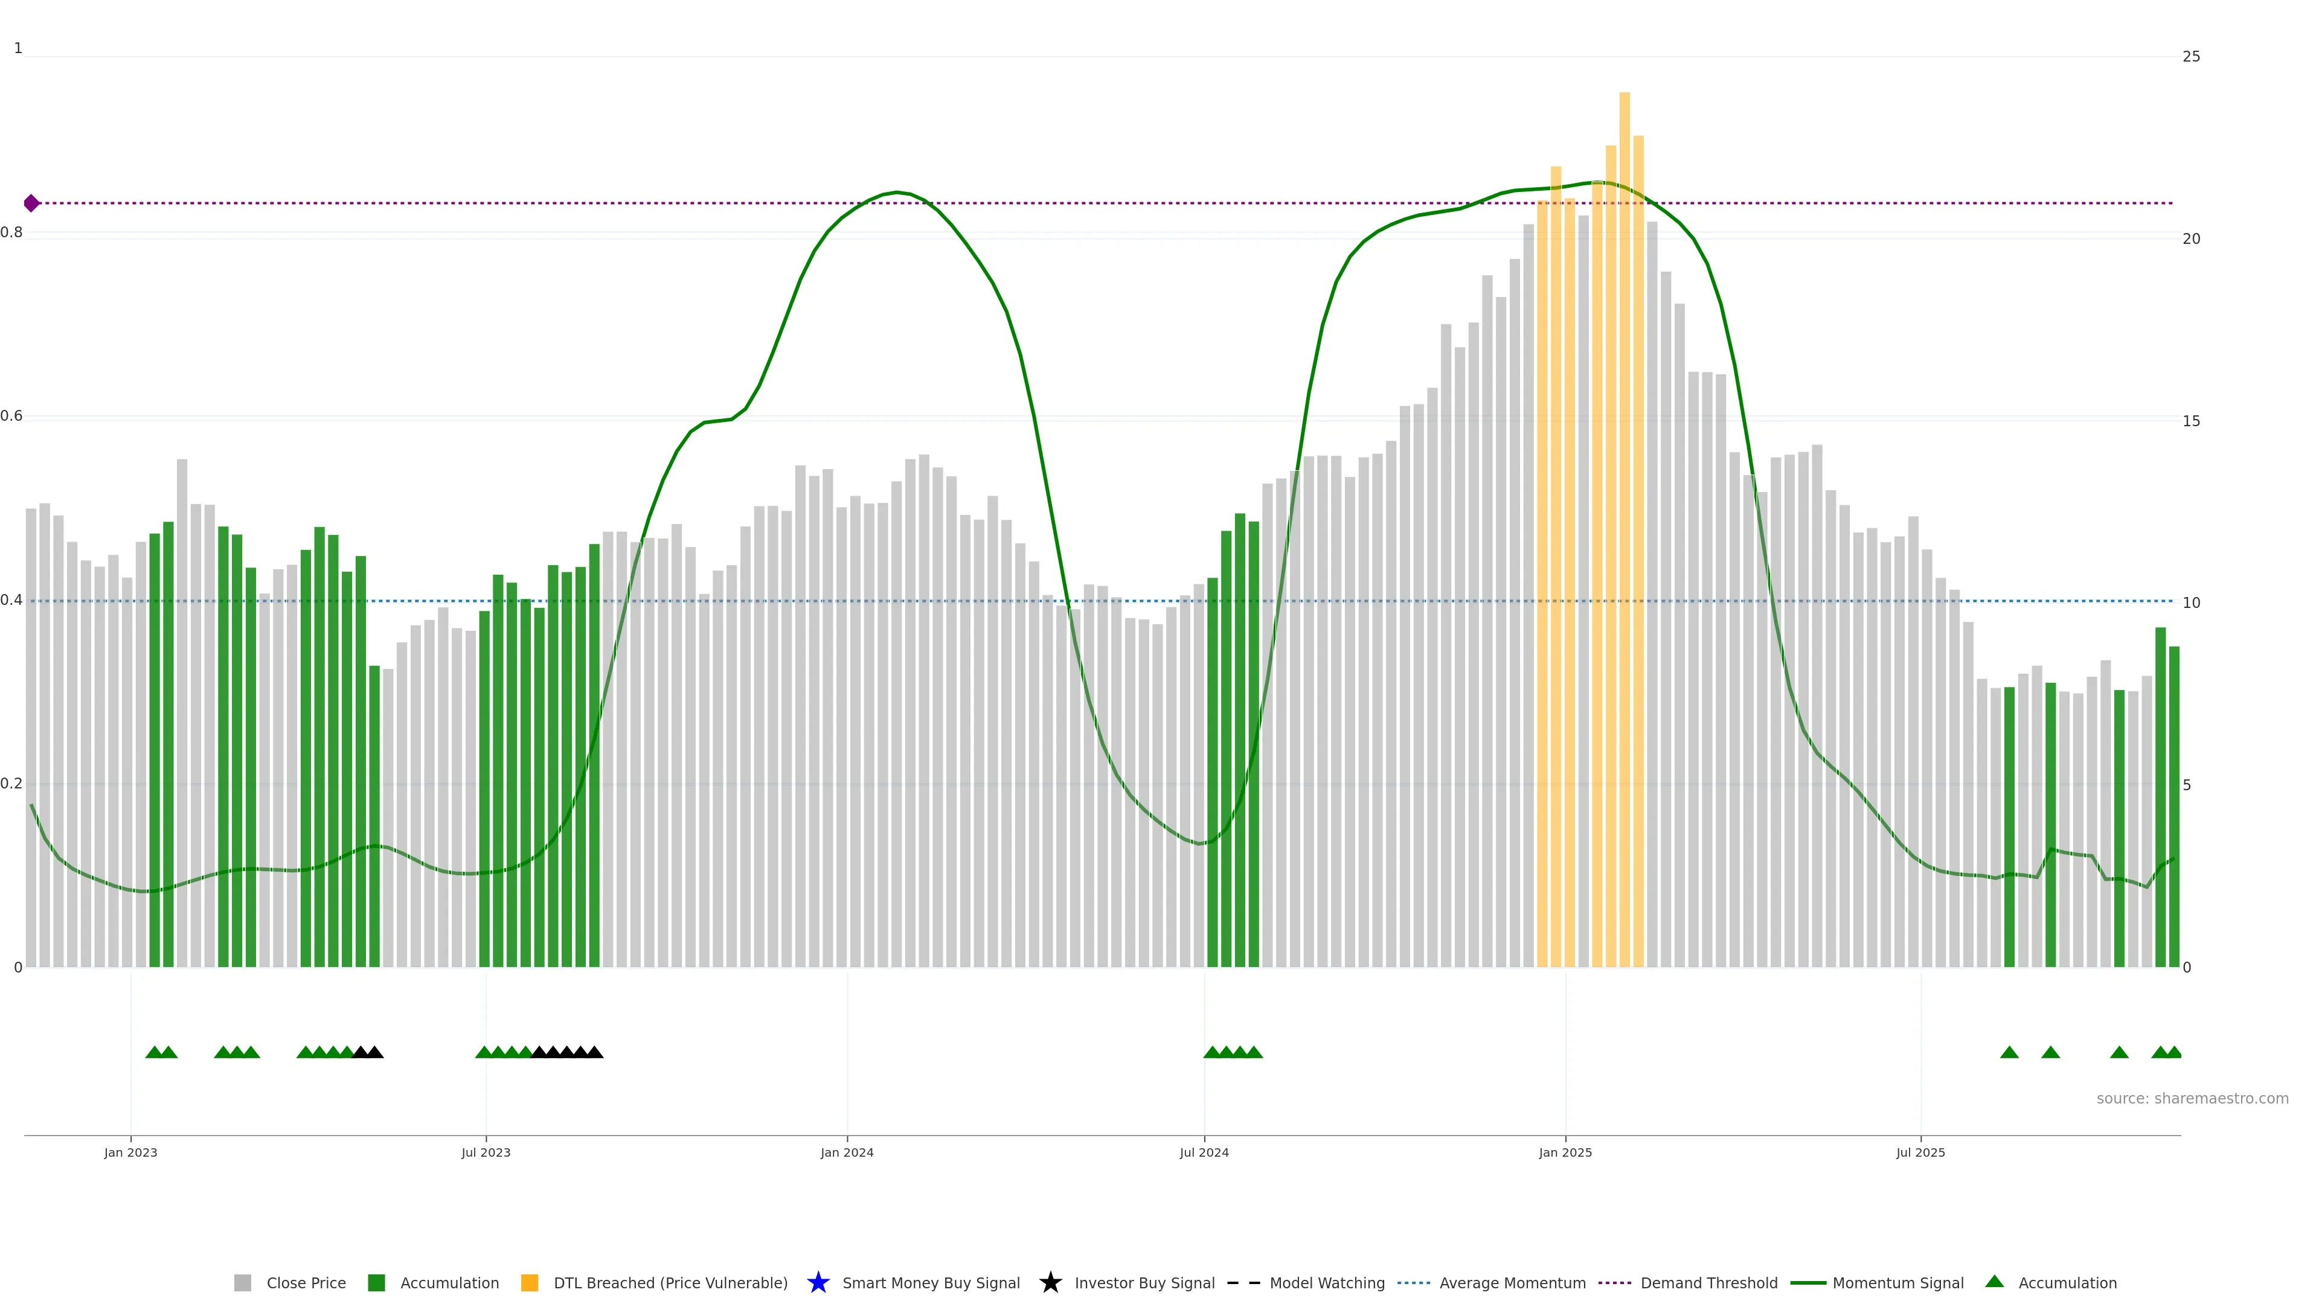The width and height of the screenshot is (2319, 1304).
Task: Click the green Accumulation square legend icon
Action: click(376, 1282)
